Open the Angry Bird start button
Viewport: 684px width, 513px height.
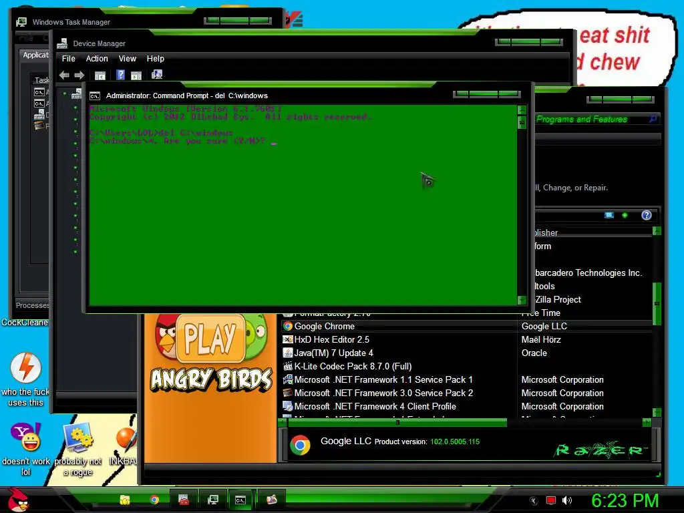pos(19,500)
